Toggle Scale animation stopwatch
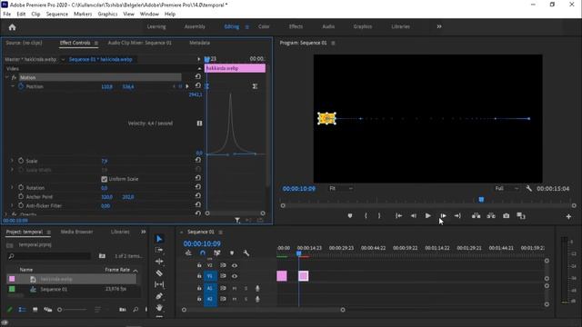 21,161
